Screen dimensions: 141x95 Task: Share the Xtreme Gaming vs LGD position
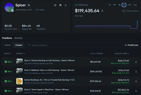(x=136, y=62)
